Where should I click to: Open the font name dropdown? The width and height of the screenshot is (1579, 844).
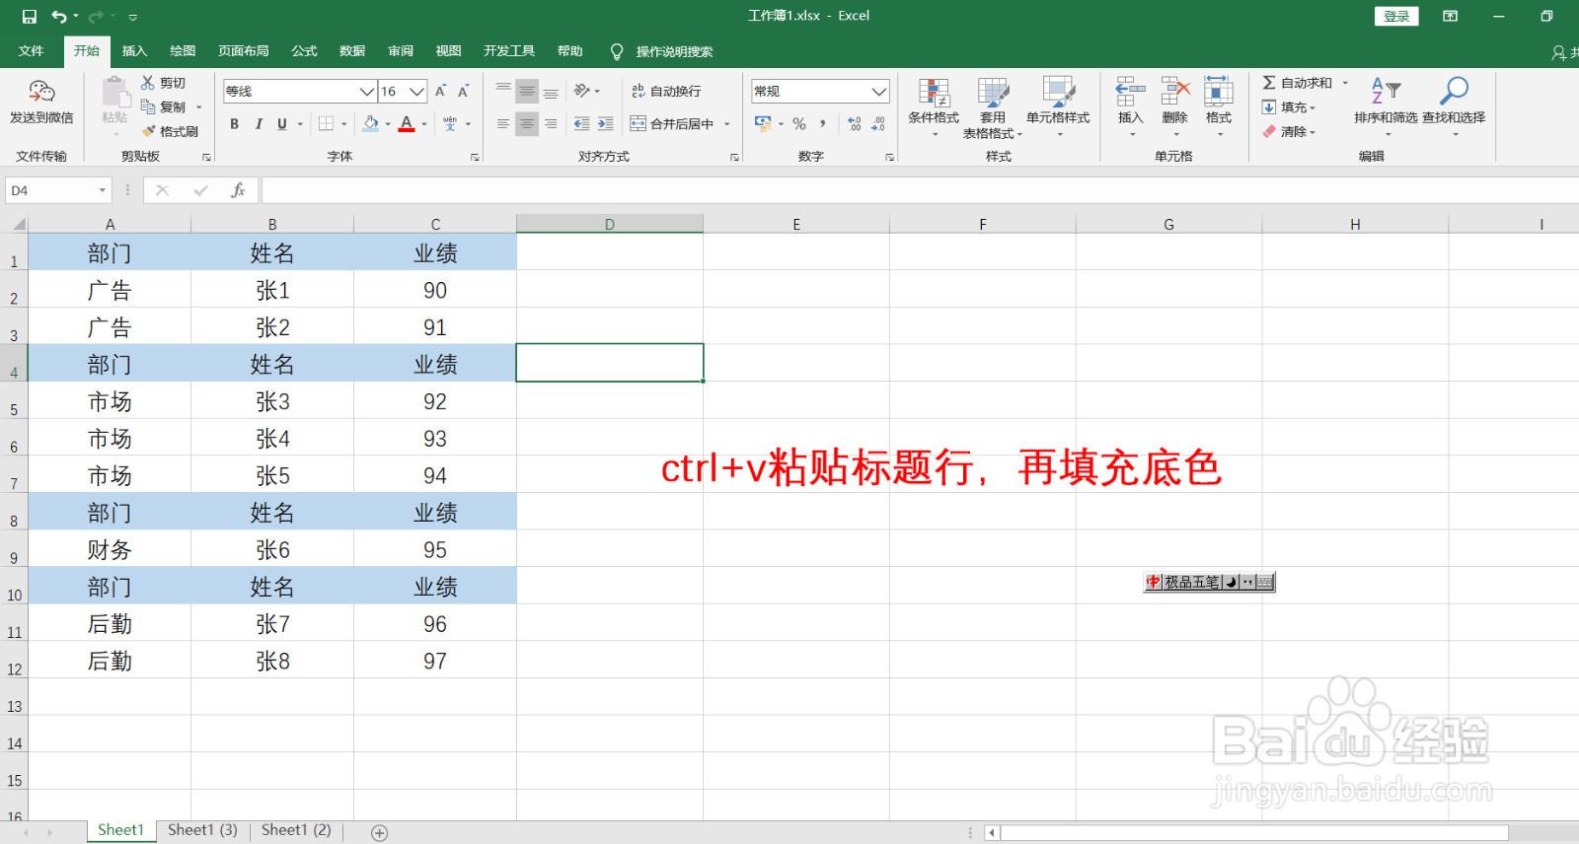click(366, 91)
